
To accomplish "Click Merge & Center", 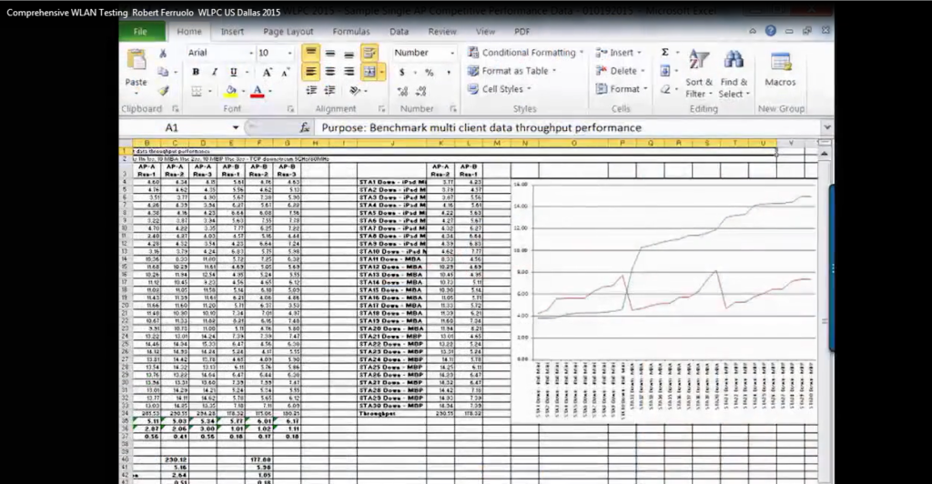I will (x=369, y=72).
